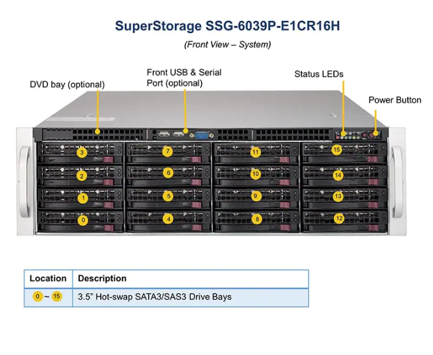Click the left rack handle
This screenshot has width=433, height=355.
click(25, 182)
